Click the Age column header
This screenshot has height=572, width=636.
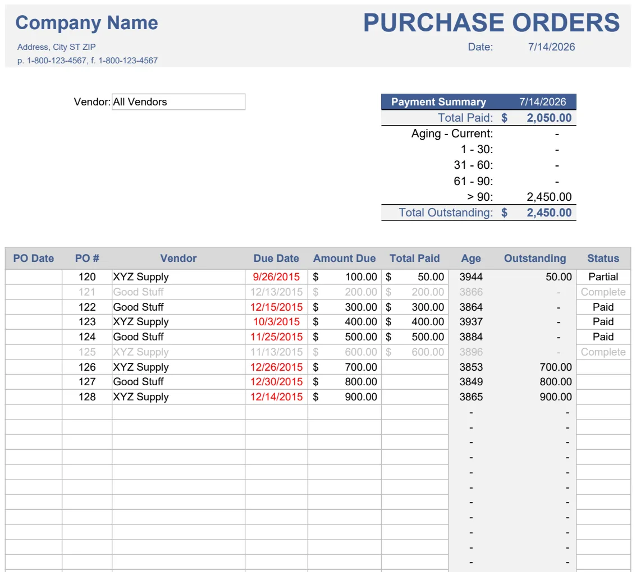coord(471,259)
